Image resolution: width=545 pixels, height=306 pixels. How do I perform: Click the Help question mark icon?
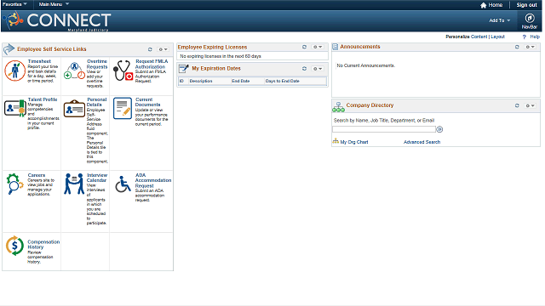point(525,37)
